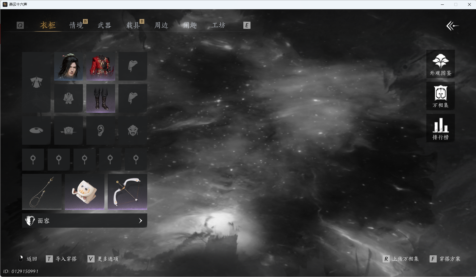
Task: Open the 排行榜 leaderboard
Action: coord(440,128)
